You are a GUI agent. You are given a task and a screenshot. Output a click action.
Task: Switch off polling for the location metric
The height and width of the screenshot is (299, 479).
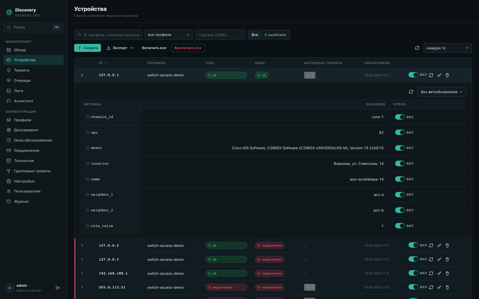point(400,163)
